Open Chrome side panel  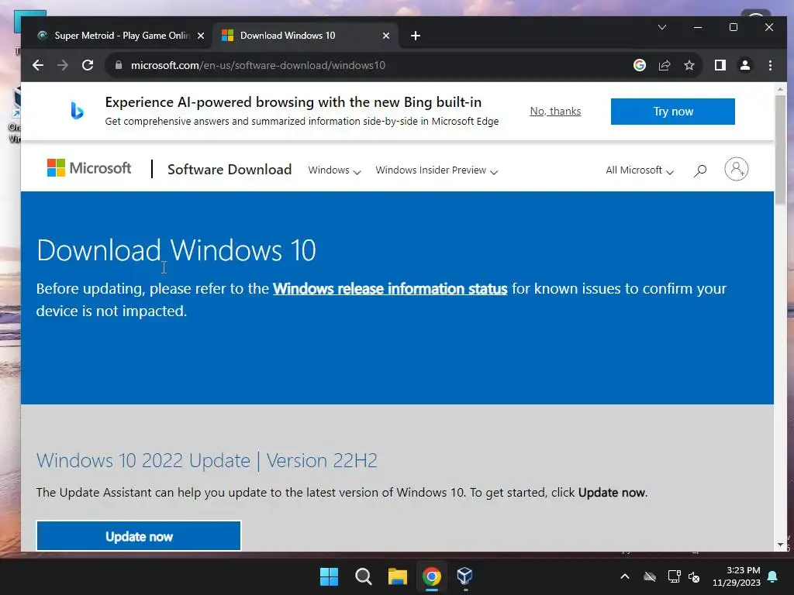[x=720, y=65]
